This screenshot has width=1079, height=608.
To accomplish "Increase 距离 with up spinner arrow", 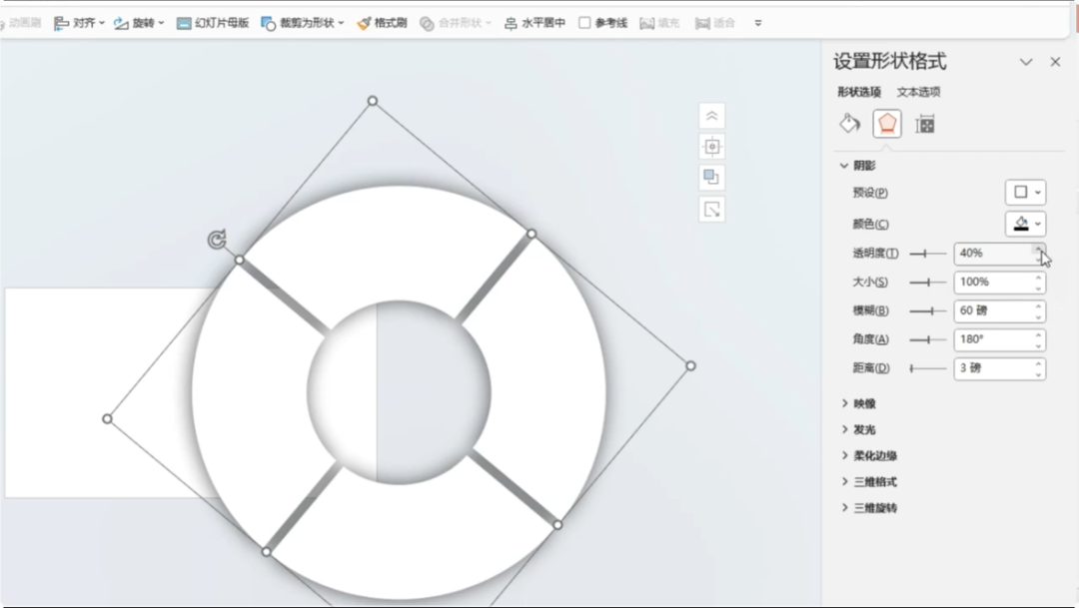I will 1038,363.
